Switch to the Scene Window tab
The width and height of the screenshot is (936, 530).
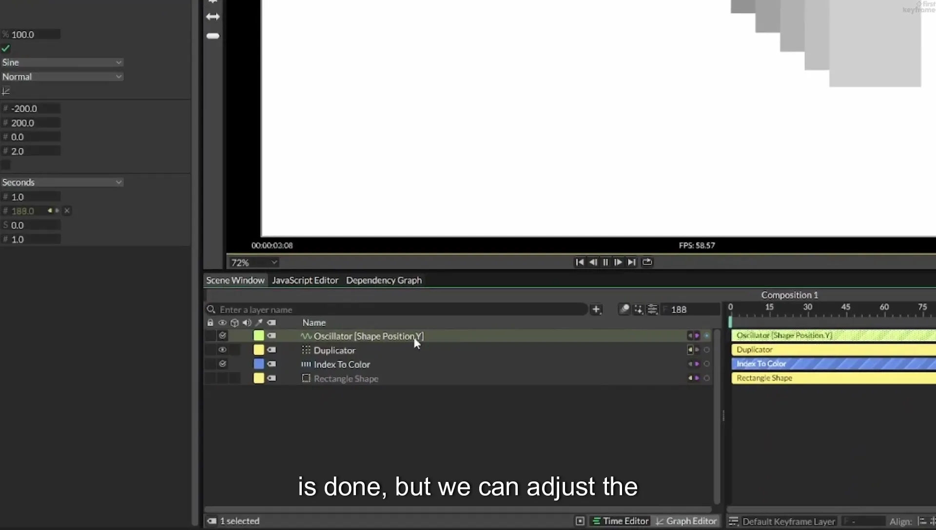(235, 280)
